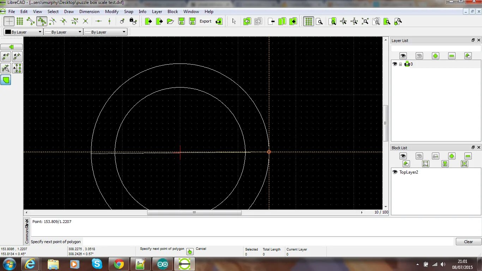Open the Modify menu

pyautogui.click(x=112, y=12)
